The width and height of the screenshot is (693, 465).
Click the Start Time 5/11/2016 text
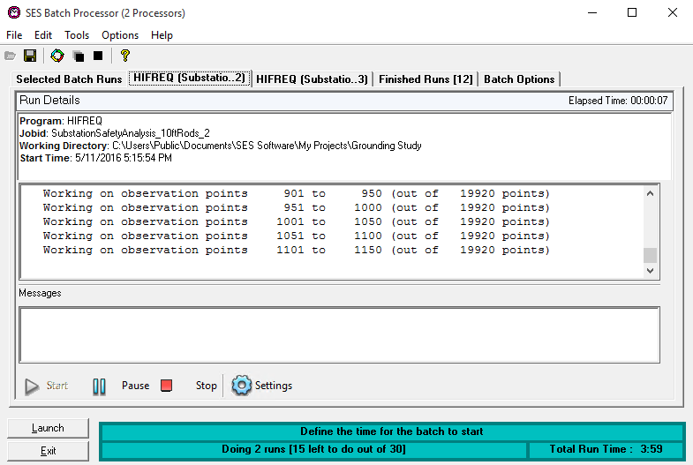96,158
